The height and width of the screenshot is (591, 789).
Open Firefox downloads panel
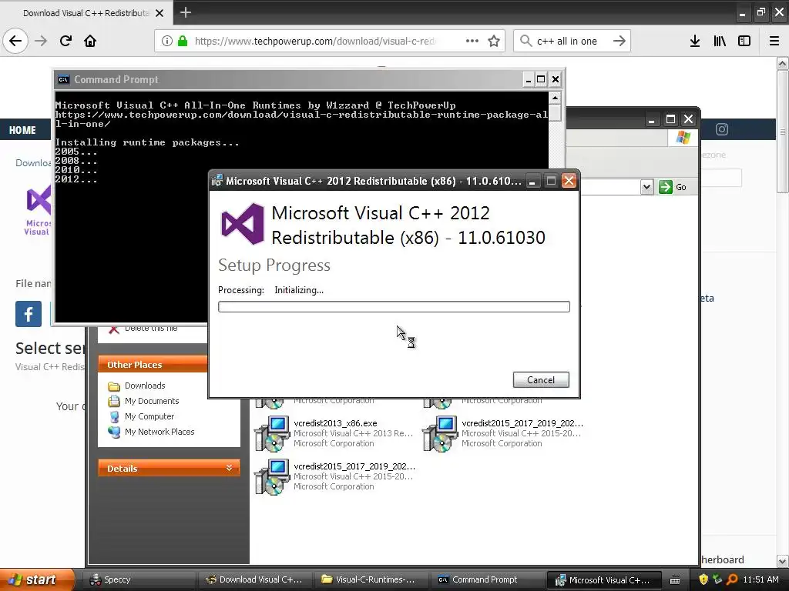pyautogui.click(x=695, y=41)
